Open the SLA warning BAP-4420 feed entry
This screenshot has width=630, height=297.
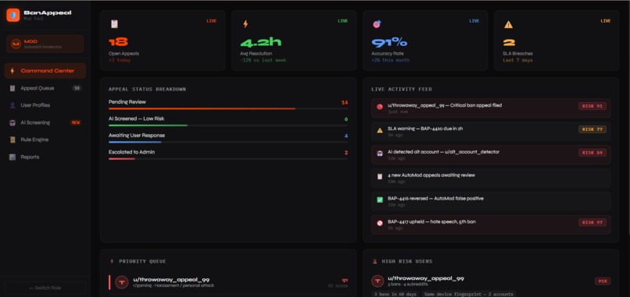(x=491, y=132)
